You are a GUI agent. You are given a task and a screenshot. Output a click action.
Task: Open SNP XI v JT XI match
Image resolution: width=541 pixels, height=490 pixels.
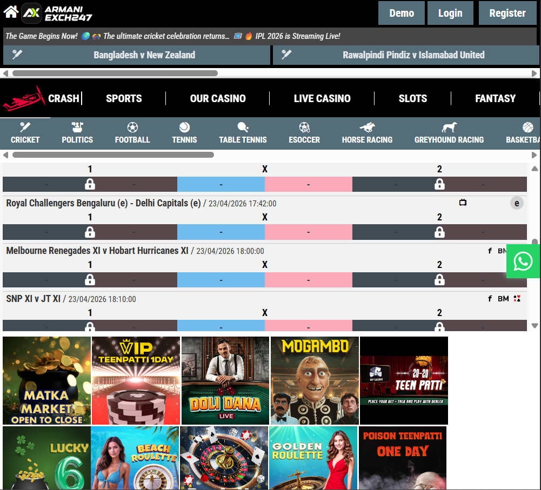33,299
